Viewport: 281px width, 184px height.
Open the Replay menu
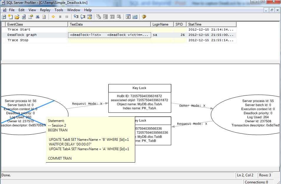45,10
